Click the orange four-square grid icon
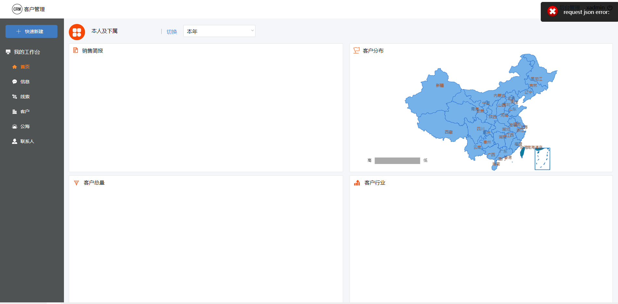Screen dimensions: 618x304 [77, 32]
